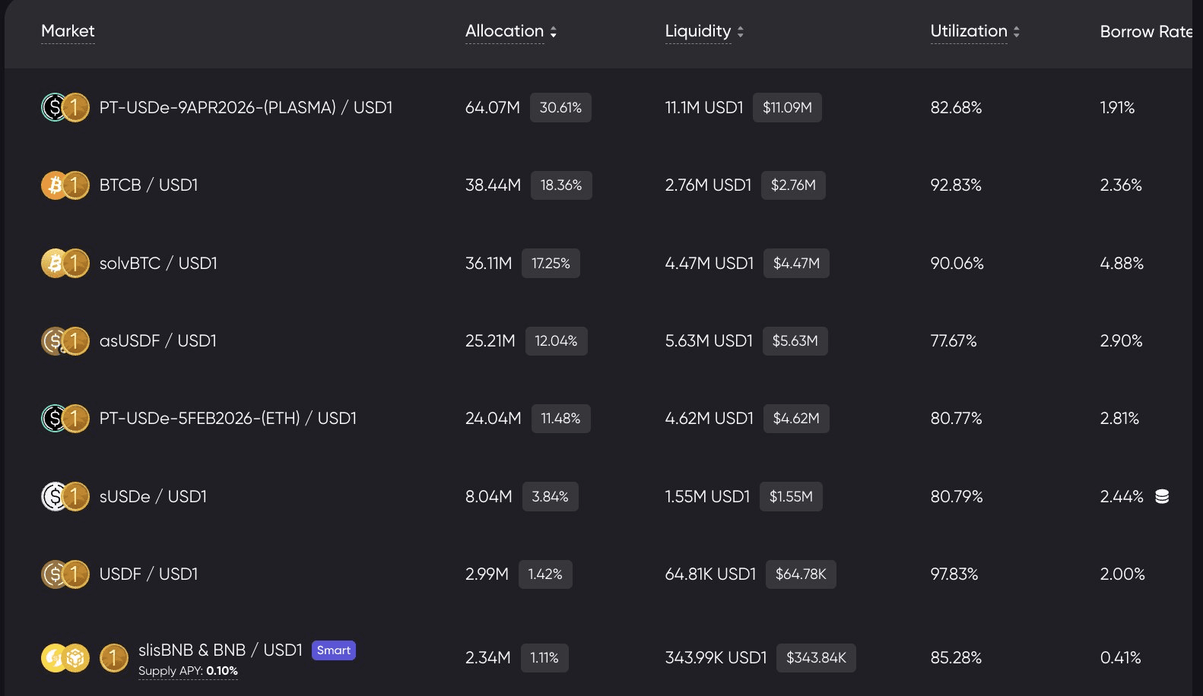This screenshot has width=1203, height=696.
Task: Sort table by Allocation arrows
Action: [x=554, y=32]
